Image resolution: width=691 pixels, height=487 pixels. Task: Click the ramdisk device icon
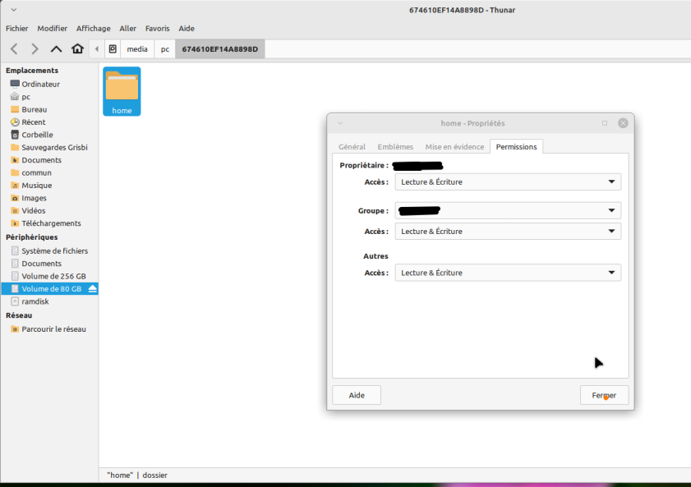pos(15,301)
